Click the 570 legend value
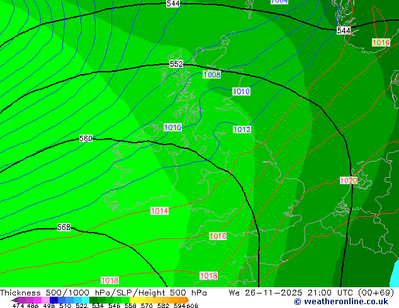 [147, 305]
